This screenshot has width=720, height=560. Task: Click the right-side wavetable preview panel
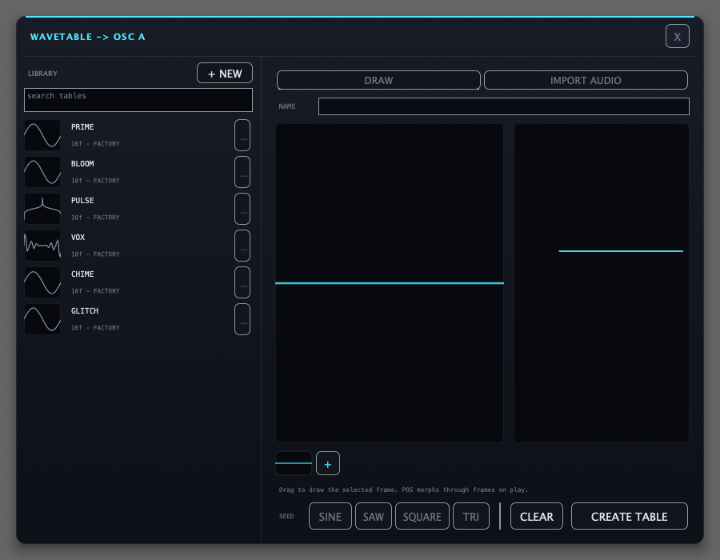coord(601,283)
